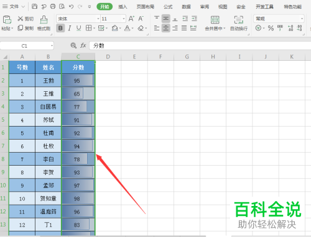Click the Increase Decimal icon
Image resolution: width=311 pixels, height=237 pixels.
[290, 28]
